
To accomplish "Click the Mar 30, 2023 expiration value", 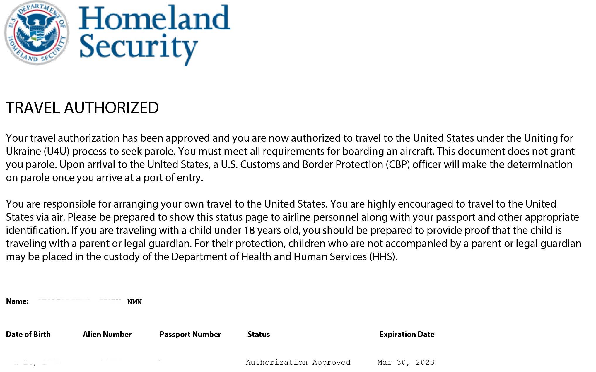I will tap(406, 362).
